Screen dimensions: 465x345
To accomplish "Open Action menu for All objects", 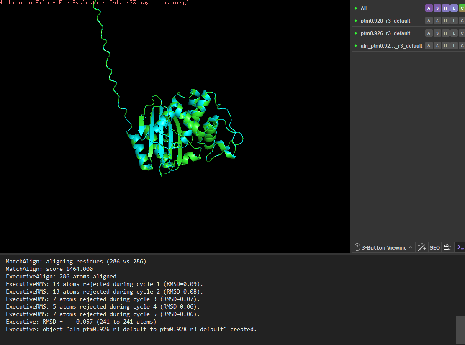I will pyautogui.click(x=429, y=8).
